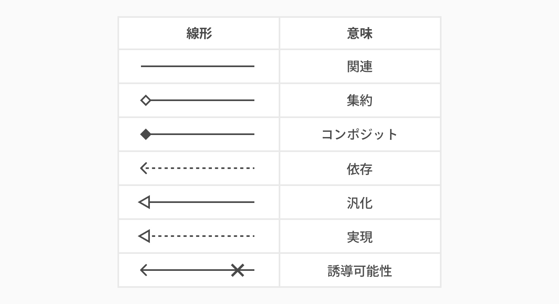The image size is (559, 304).
Task: Click the 依存 meaning cell
Action: pyautogui.click(x=360, y=169)
